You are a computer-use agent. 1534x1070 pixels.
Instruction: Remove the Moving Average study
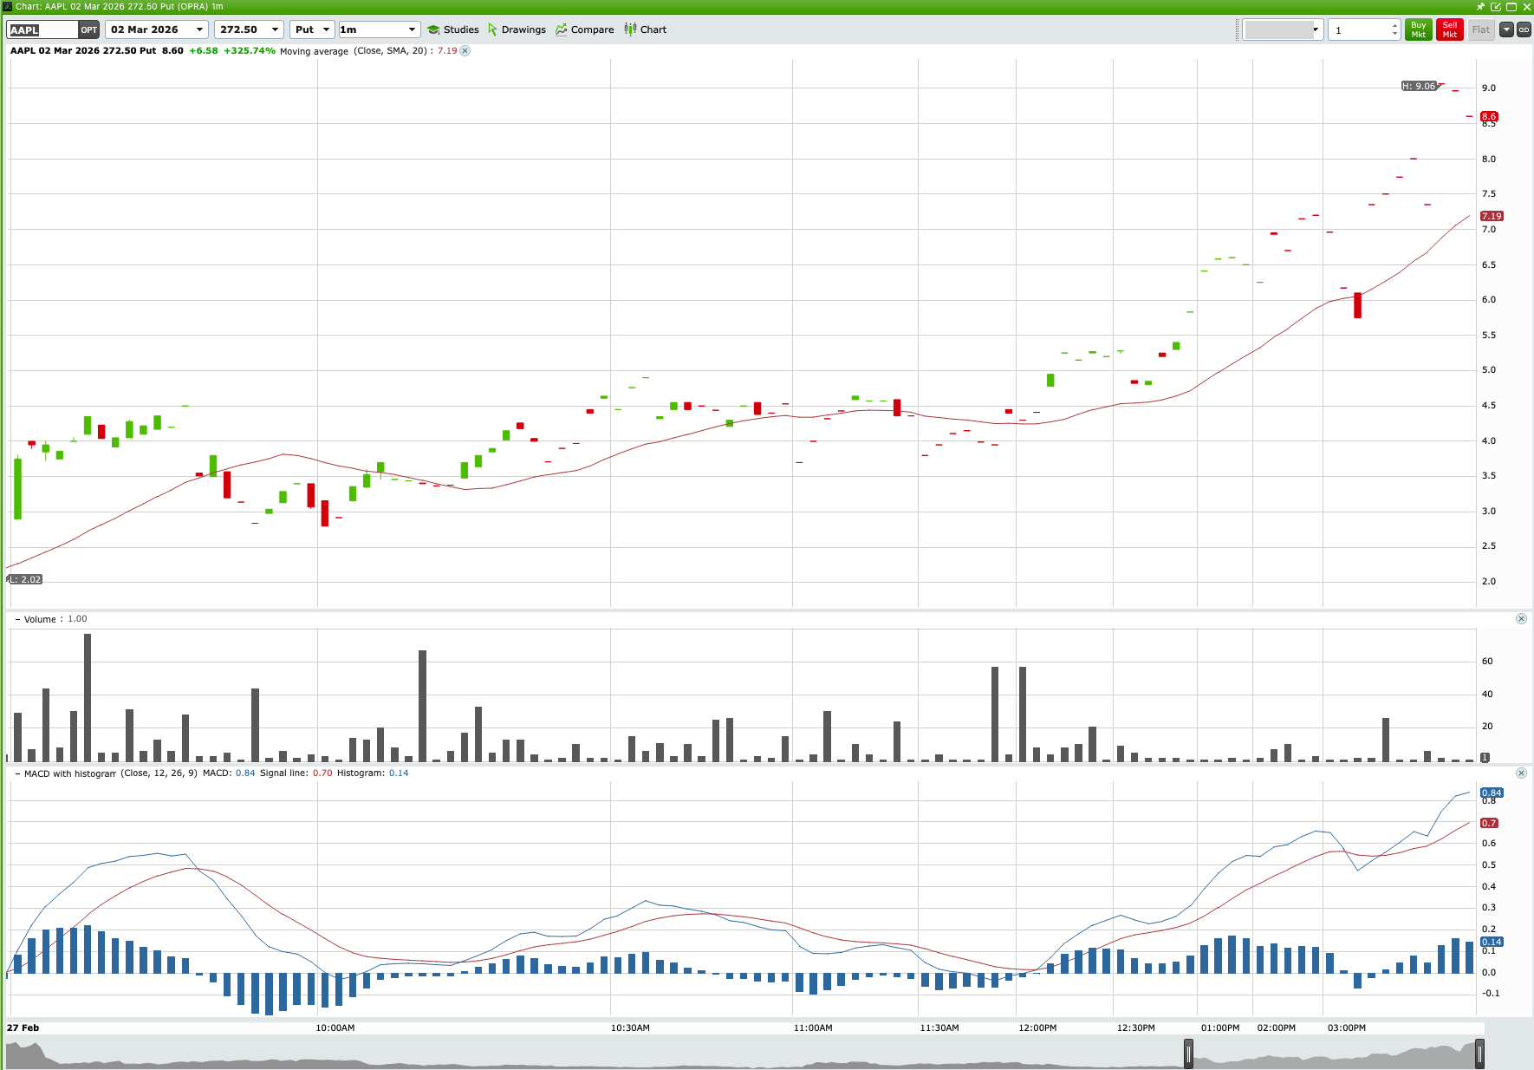pos(465,51)
